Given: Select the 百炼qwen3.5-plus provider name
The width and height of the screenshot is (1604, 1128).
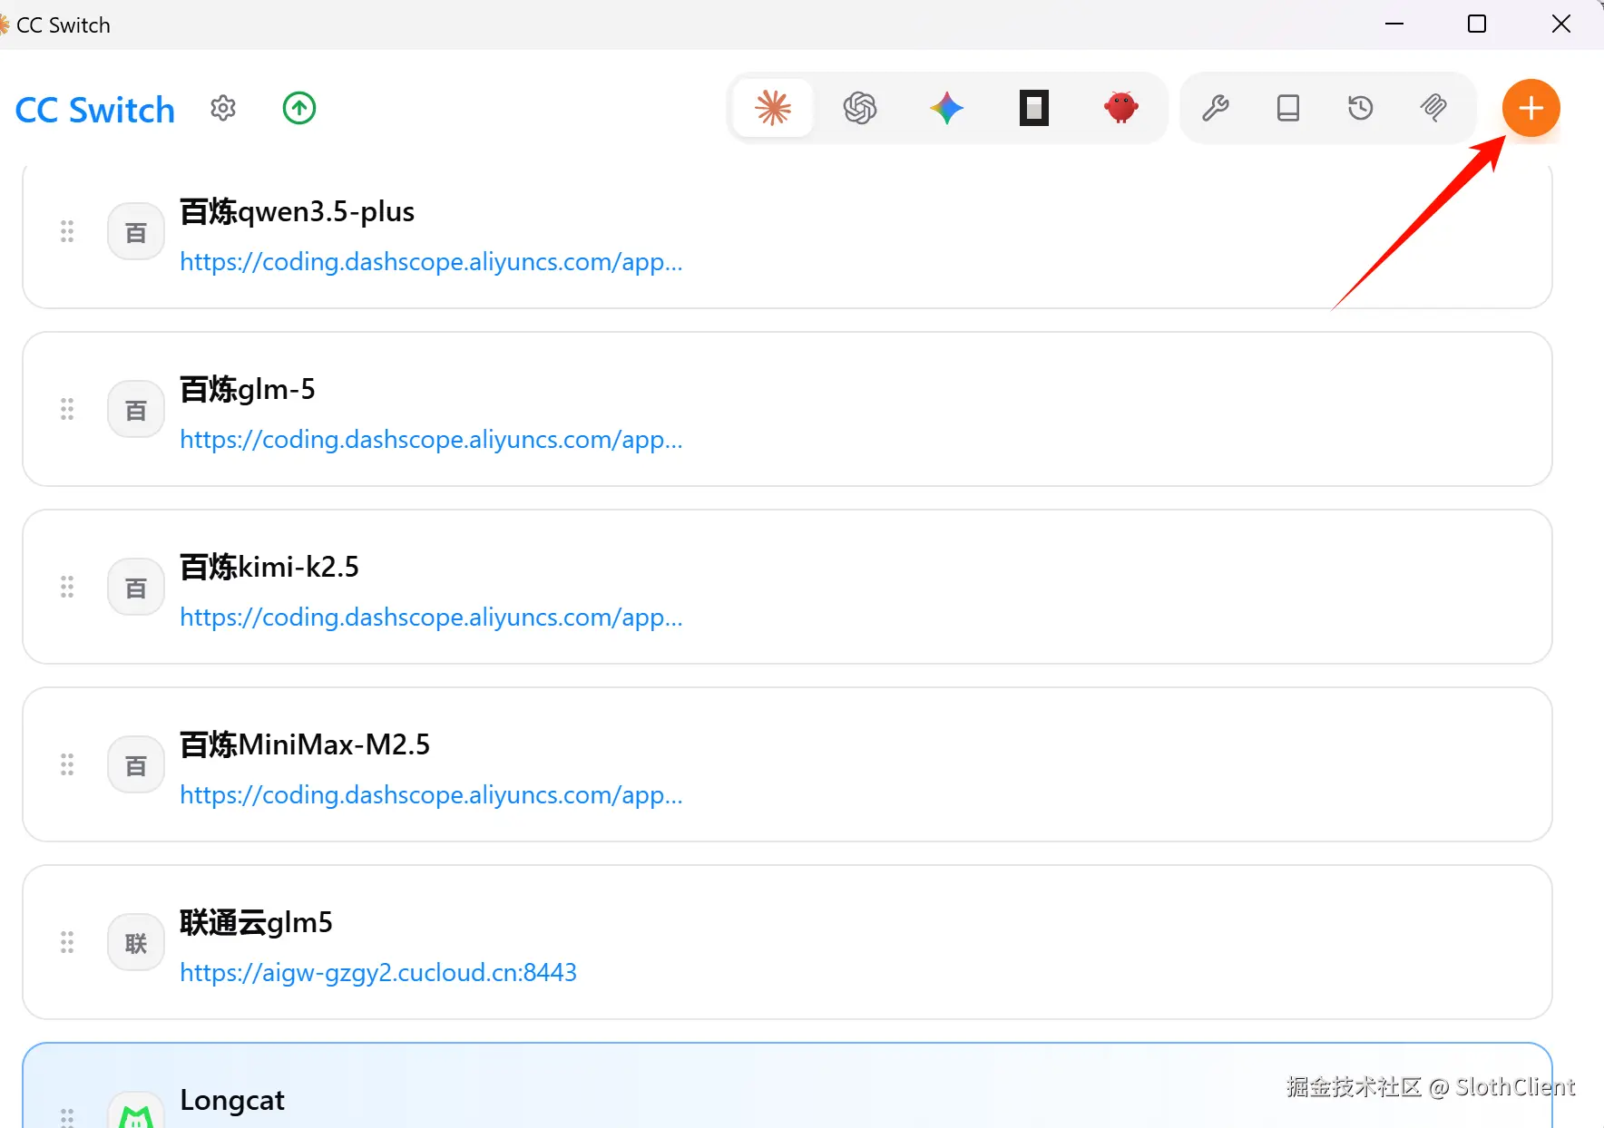Looking at the screenshot, I should click(x=297, y=211).
